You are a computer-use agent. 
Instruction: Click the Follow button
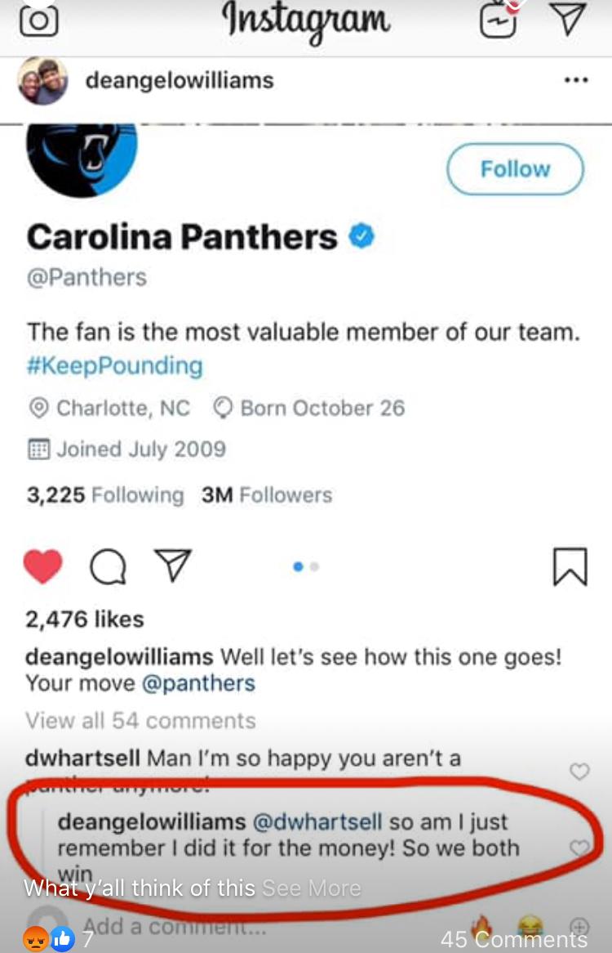pyautogui.click(x=515, y=169)
